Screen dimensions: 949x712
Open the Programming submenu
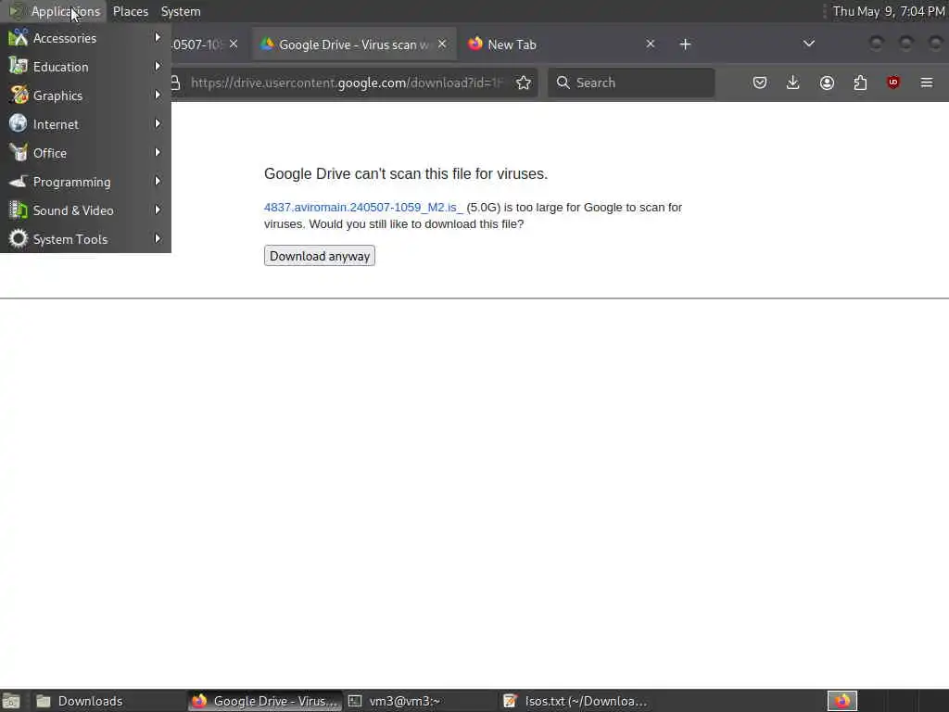(x=85, y=182)
